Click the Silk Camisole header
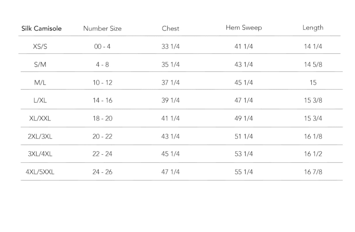 tap(41, 28)
